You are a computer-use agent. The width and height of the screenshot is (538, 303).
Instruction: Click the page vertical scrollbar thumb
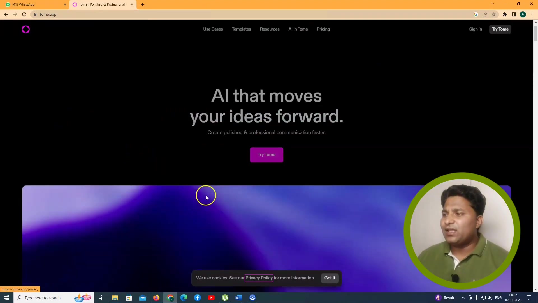pyautogui.click(x=535, y=34)
